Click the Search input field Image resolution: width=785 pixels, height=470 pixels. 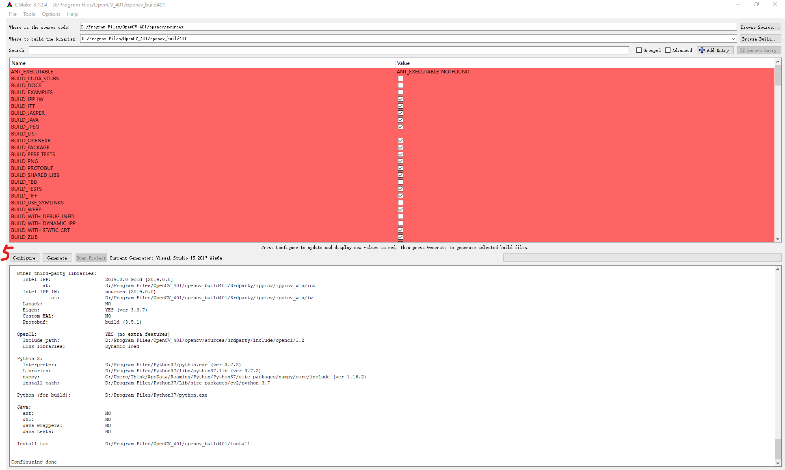328,50
